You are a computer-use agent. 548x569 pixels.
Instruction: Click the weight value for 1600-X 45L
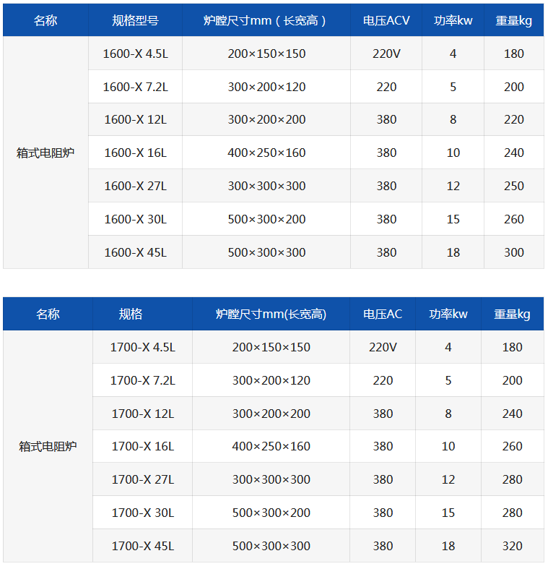point(514,252)
